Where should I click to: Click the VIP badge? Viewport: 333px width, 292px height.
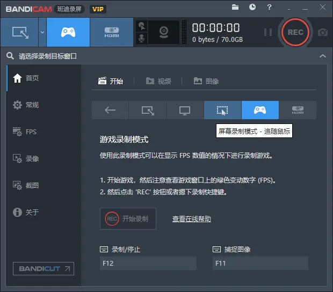[x=98, y=9]
